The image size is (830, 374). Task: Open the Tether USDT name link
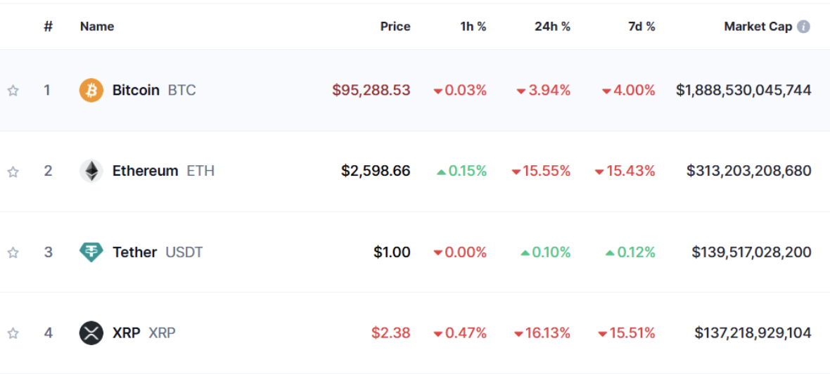[x=134, y=252]
